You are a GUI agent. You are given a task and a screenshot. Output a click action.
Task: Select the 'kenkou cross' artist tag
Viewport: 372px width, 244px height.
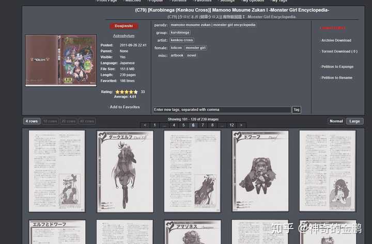[182, 40]
